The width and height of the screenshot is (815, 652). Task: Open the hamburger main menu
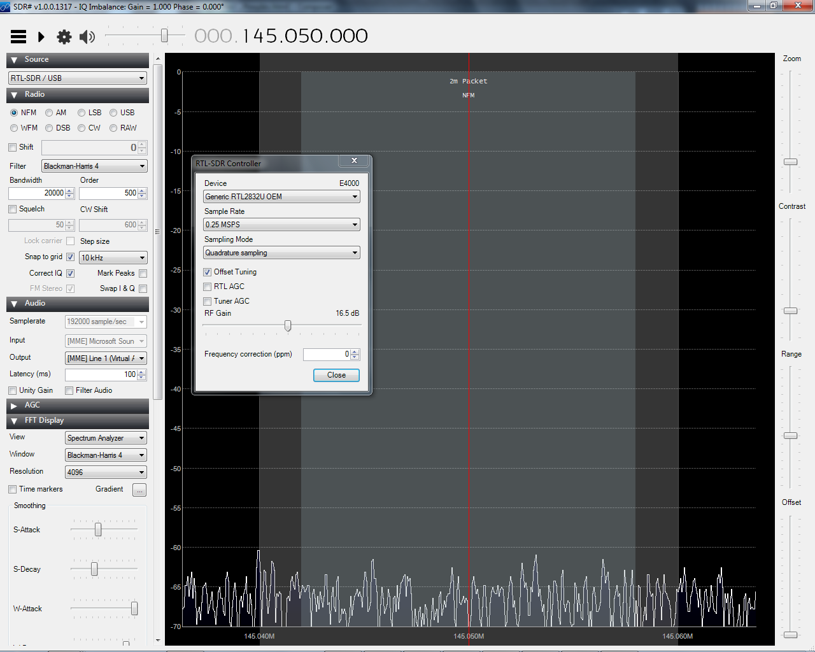pos(18,37)
